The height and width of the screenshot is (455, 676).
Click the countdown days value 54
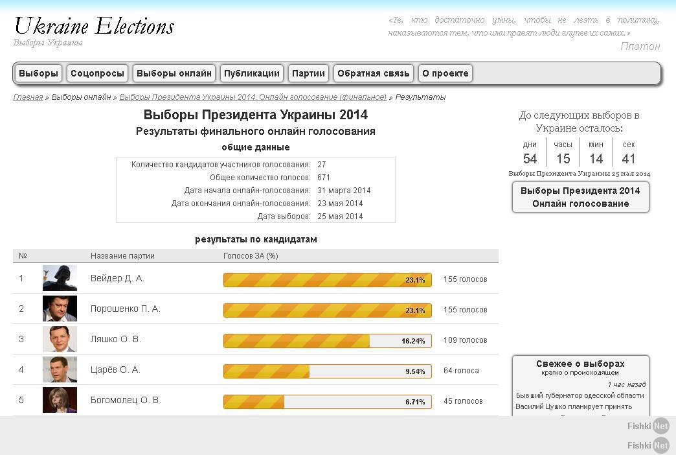click(x=530, y=158)
